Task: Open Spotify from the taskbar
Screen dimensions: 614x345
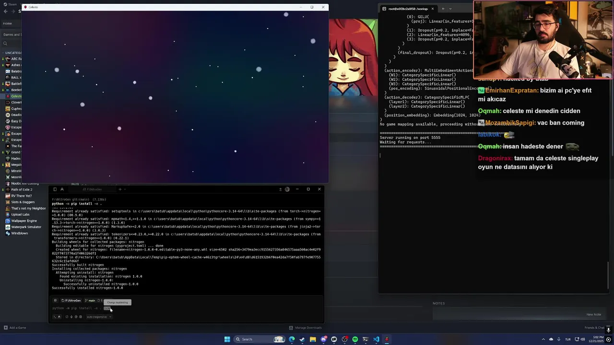Action: (x=355, y=339)
